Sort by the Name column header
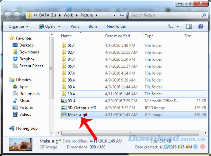The width and height of the screenshot is (211, 156). point(81,36)
